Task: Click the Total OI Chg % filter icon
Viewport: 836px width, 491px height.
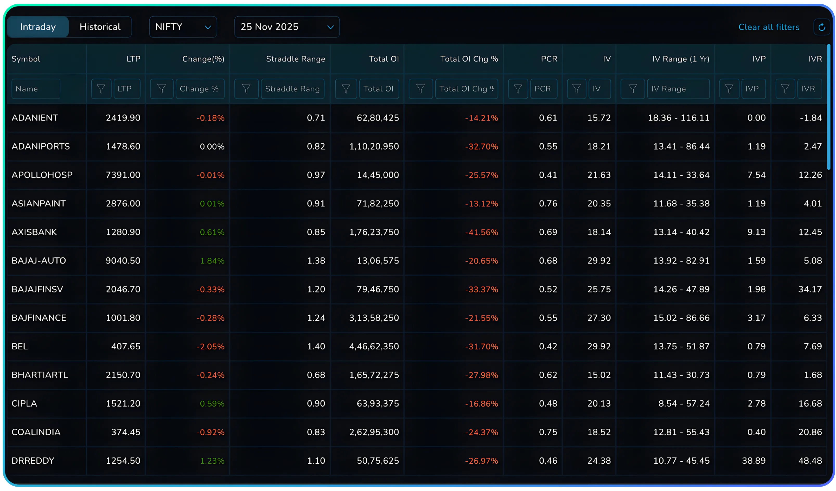Action: (421, 89)
